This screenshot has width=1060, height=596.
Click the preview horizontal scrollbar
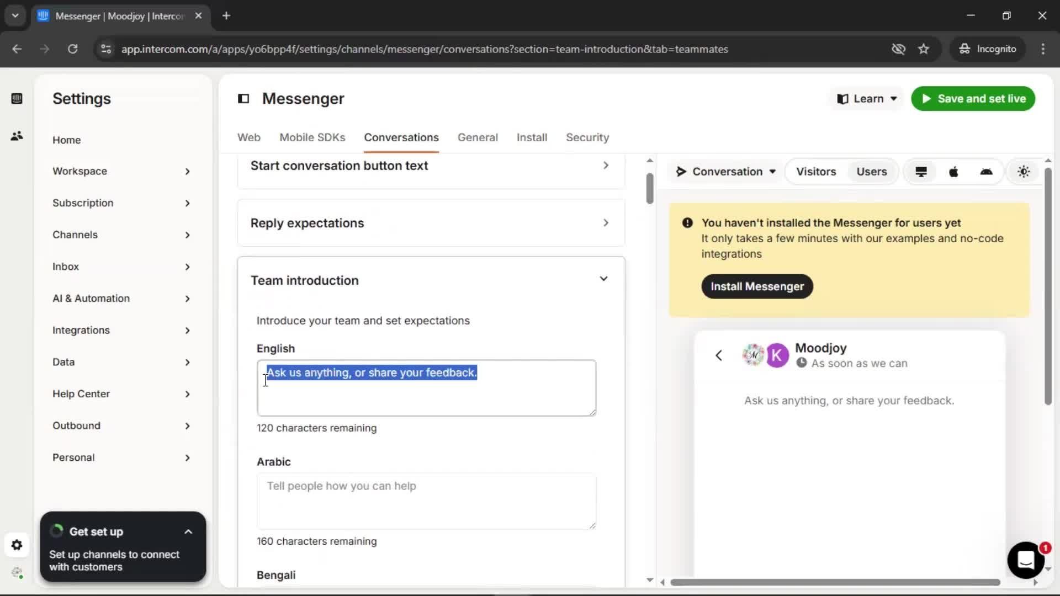835,582
